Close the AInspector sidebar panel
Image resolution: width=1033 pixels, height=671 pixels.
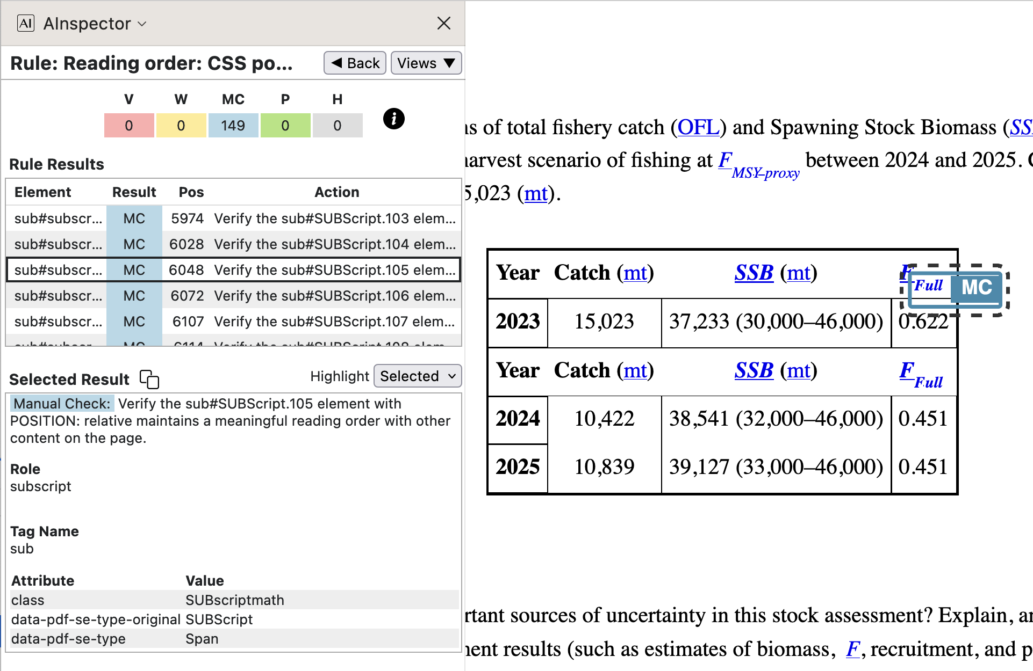click(443, 23)
